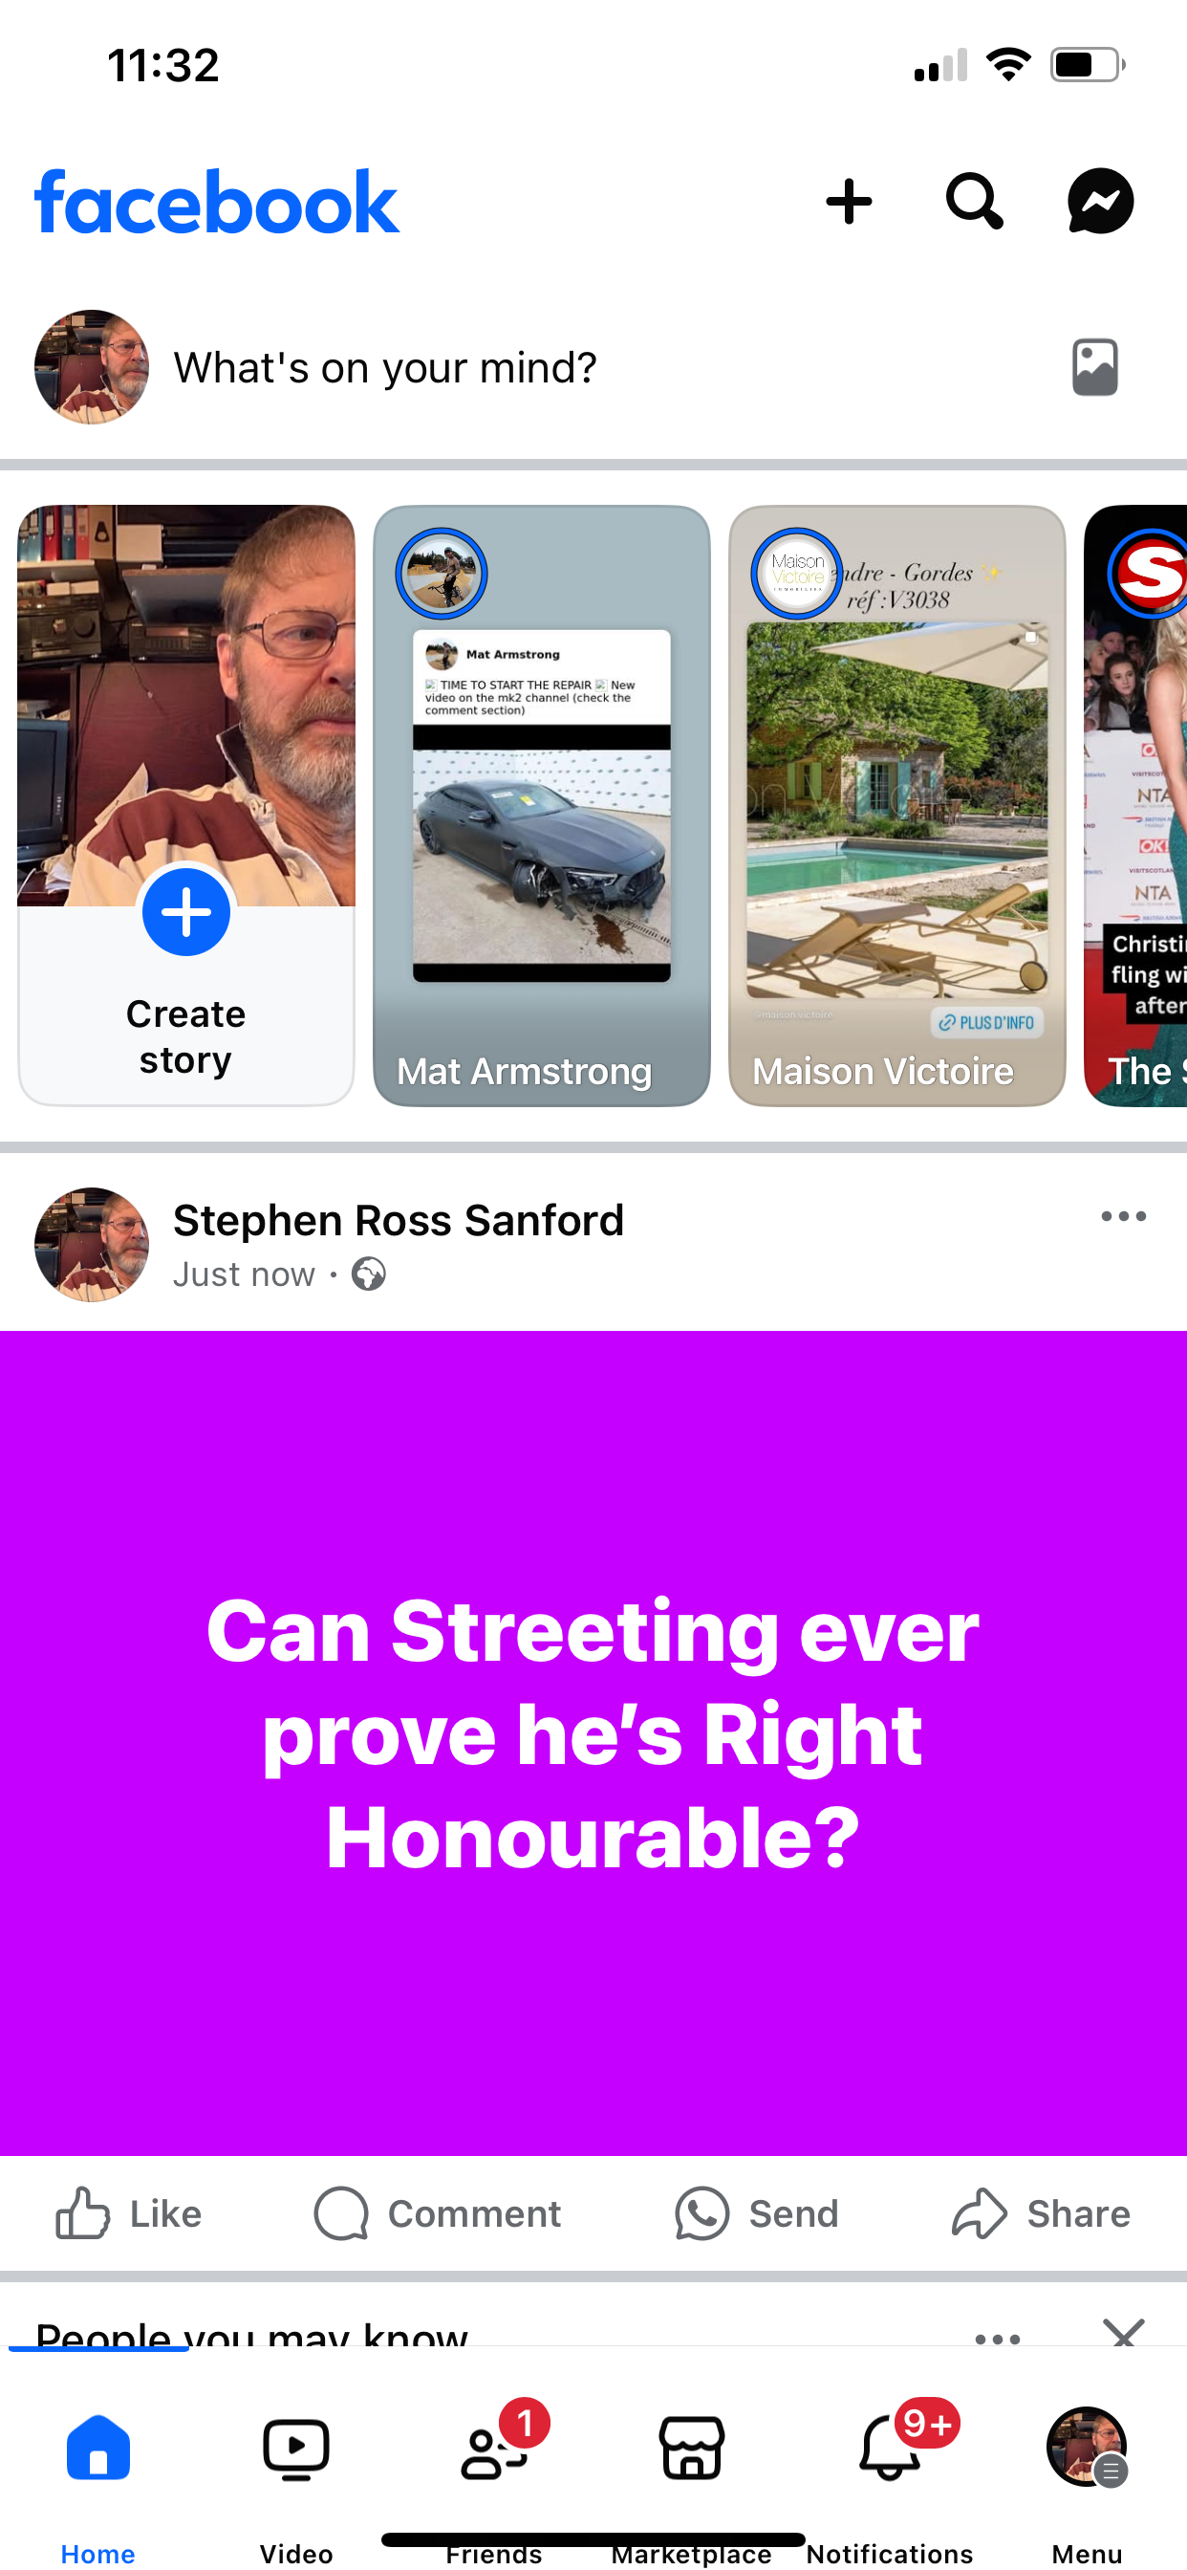
Task: Open the three-dot post options menu
Action: tap(1123, 1216)
